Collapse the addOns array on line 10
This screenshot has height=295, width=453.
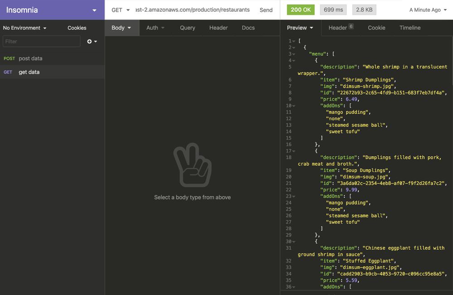click(294, 106)
